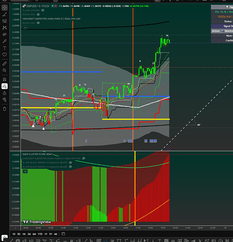233x242 pixels.
Task: Collapse the main chart indicator legend
Action: click(25, 28)
